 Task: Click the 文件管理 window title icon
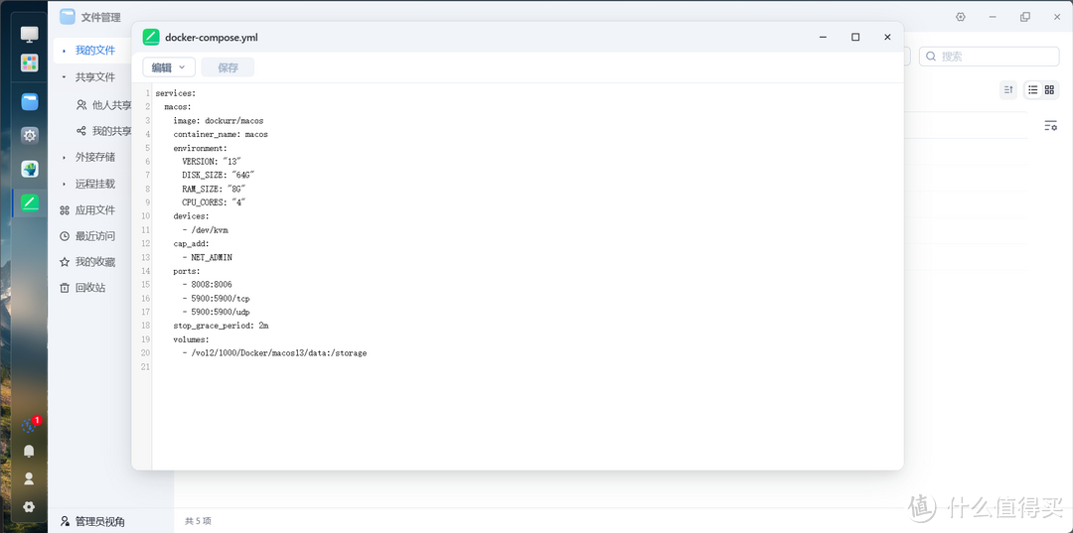click(x=68, y=17)
